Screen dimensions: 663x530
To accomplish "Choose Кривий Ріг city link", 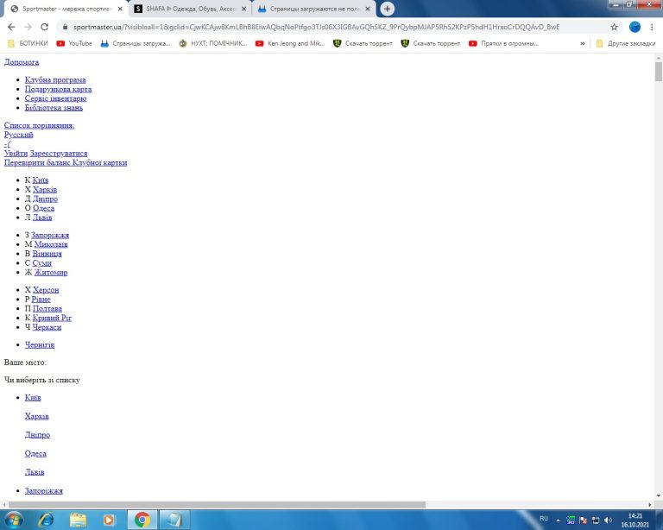I will point(52,318).
